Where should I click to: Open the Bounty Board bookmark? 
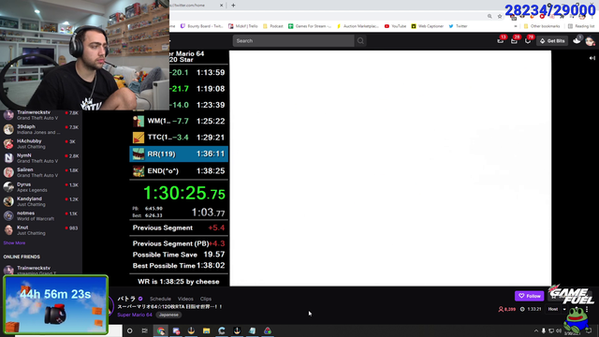(x=202, y=26)
